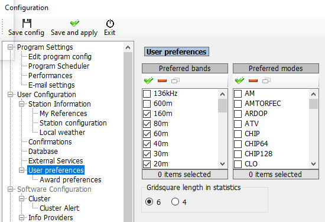
Task: Collapse the Software Configuration tree node
Action: tap(10, 189)
